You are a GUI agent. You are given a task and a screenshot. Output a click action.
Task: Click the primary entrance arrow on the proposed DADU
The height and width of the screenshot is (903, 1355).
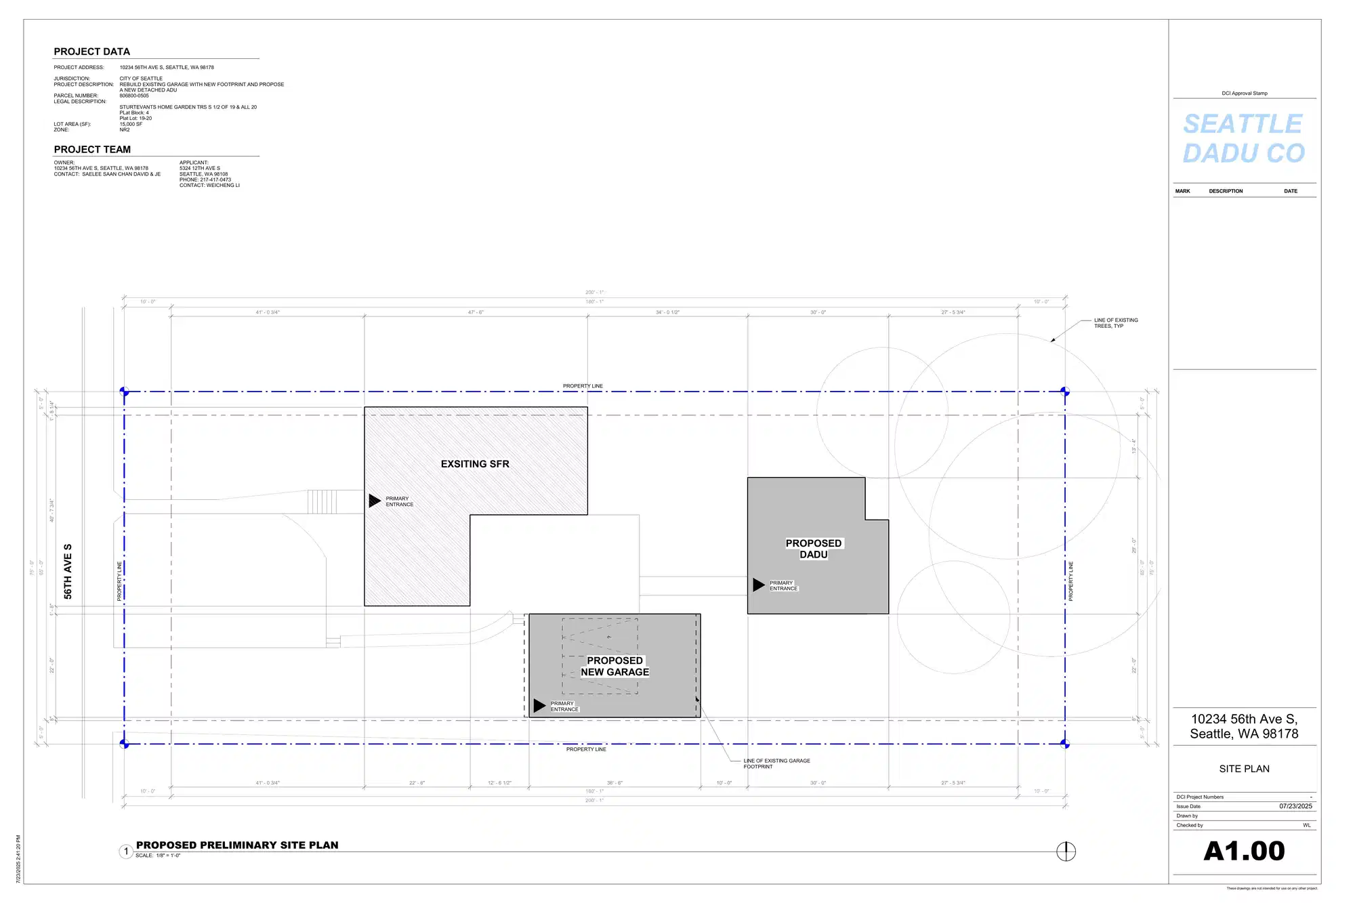point(759,585)
